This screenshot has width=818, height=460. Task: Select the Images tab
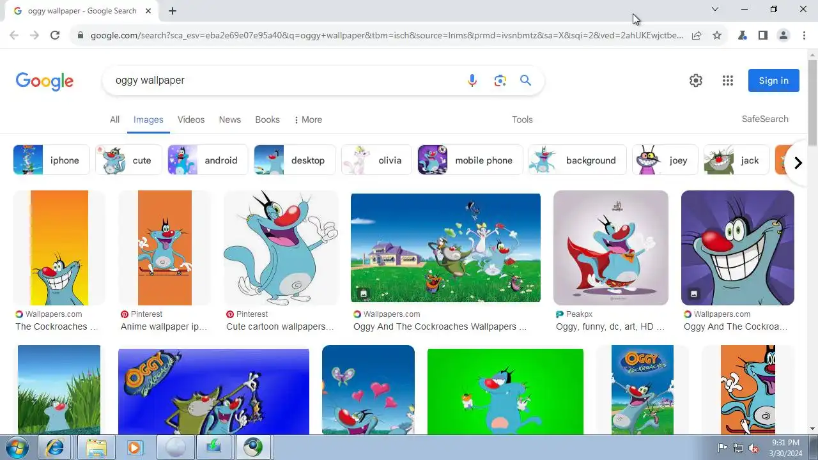point(148,119)
